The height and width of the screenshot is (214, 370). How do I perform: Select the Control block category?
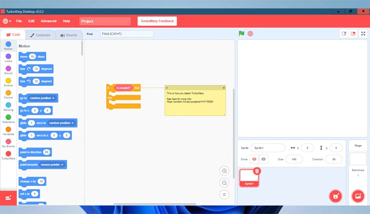click(x=8, y=95)
